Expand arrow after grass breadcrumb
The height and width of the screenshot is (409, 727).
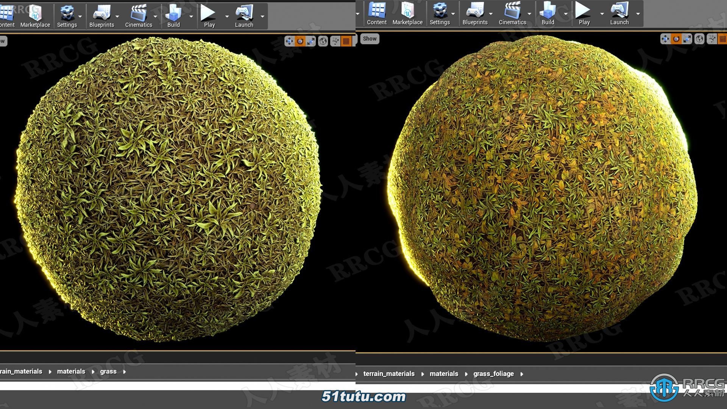click(125, 372)
